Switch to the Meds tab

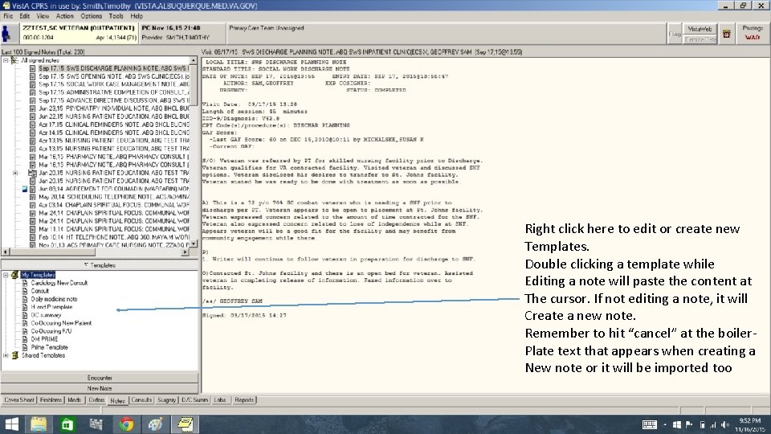pyautogui.click(x=74, y=400)
